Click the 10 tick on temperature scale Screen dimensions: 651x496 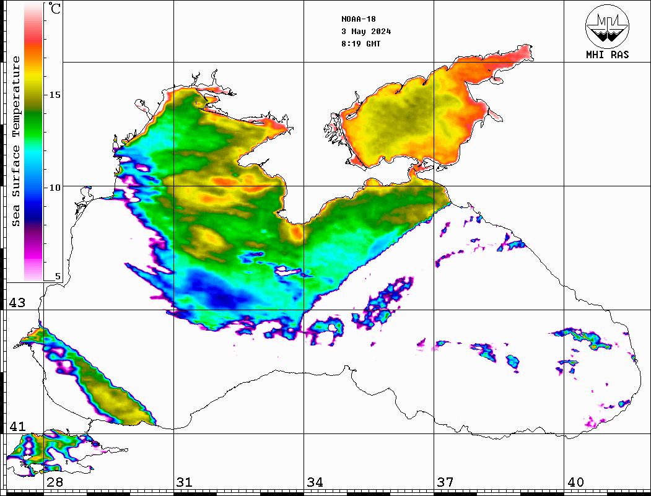click(55, 188)
